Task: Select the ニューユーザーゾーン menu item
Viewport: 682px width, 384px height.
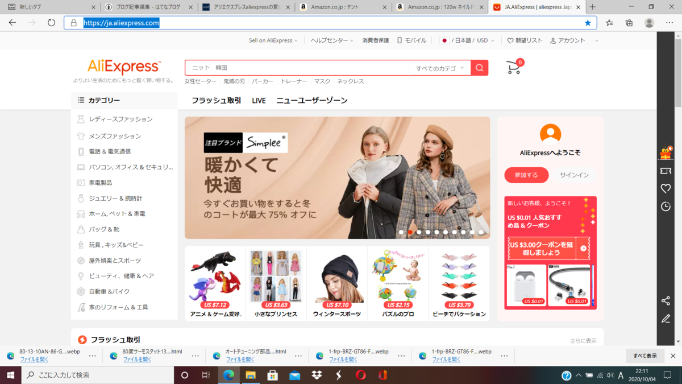Action: tap(312, 101)
